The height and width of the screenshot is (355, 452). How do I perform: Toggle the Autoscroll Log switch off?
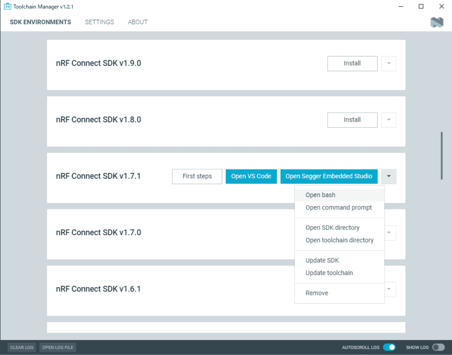pyautogui.click(x=389, y=347)
